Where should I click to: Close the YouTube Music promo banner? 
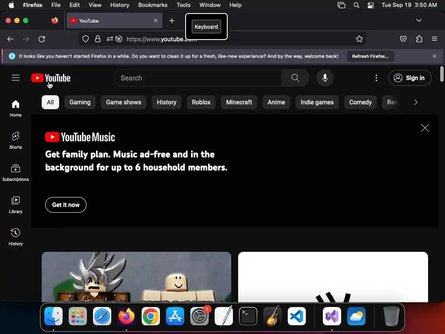coord(425,128)
